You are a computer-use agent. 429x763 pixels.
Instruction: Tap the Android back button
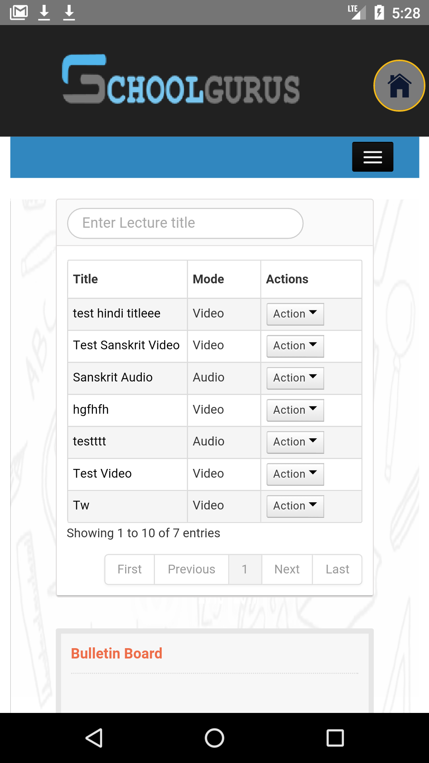coord(95,738)
